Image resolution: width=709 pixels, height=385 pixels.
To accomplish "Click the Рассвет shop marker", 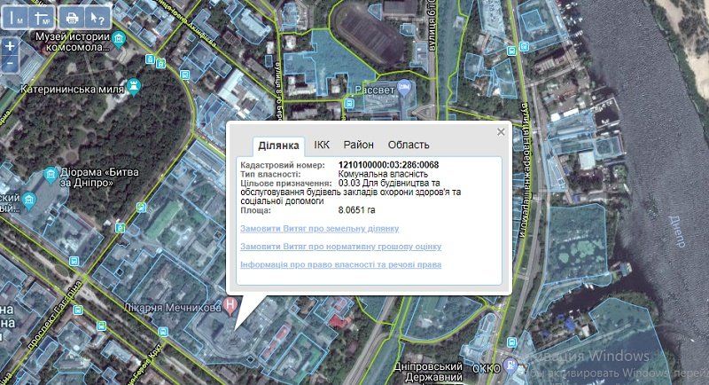I will 403,87.
